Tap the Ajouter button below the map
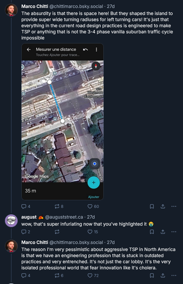 click(94, 197)
